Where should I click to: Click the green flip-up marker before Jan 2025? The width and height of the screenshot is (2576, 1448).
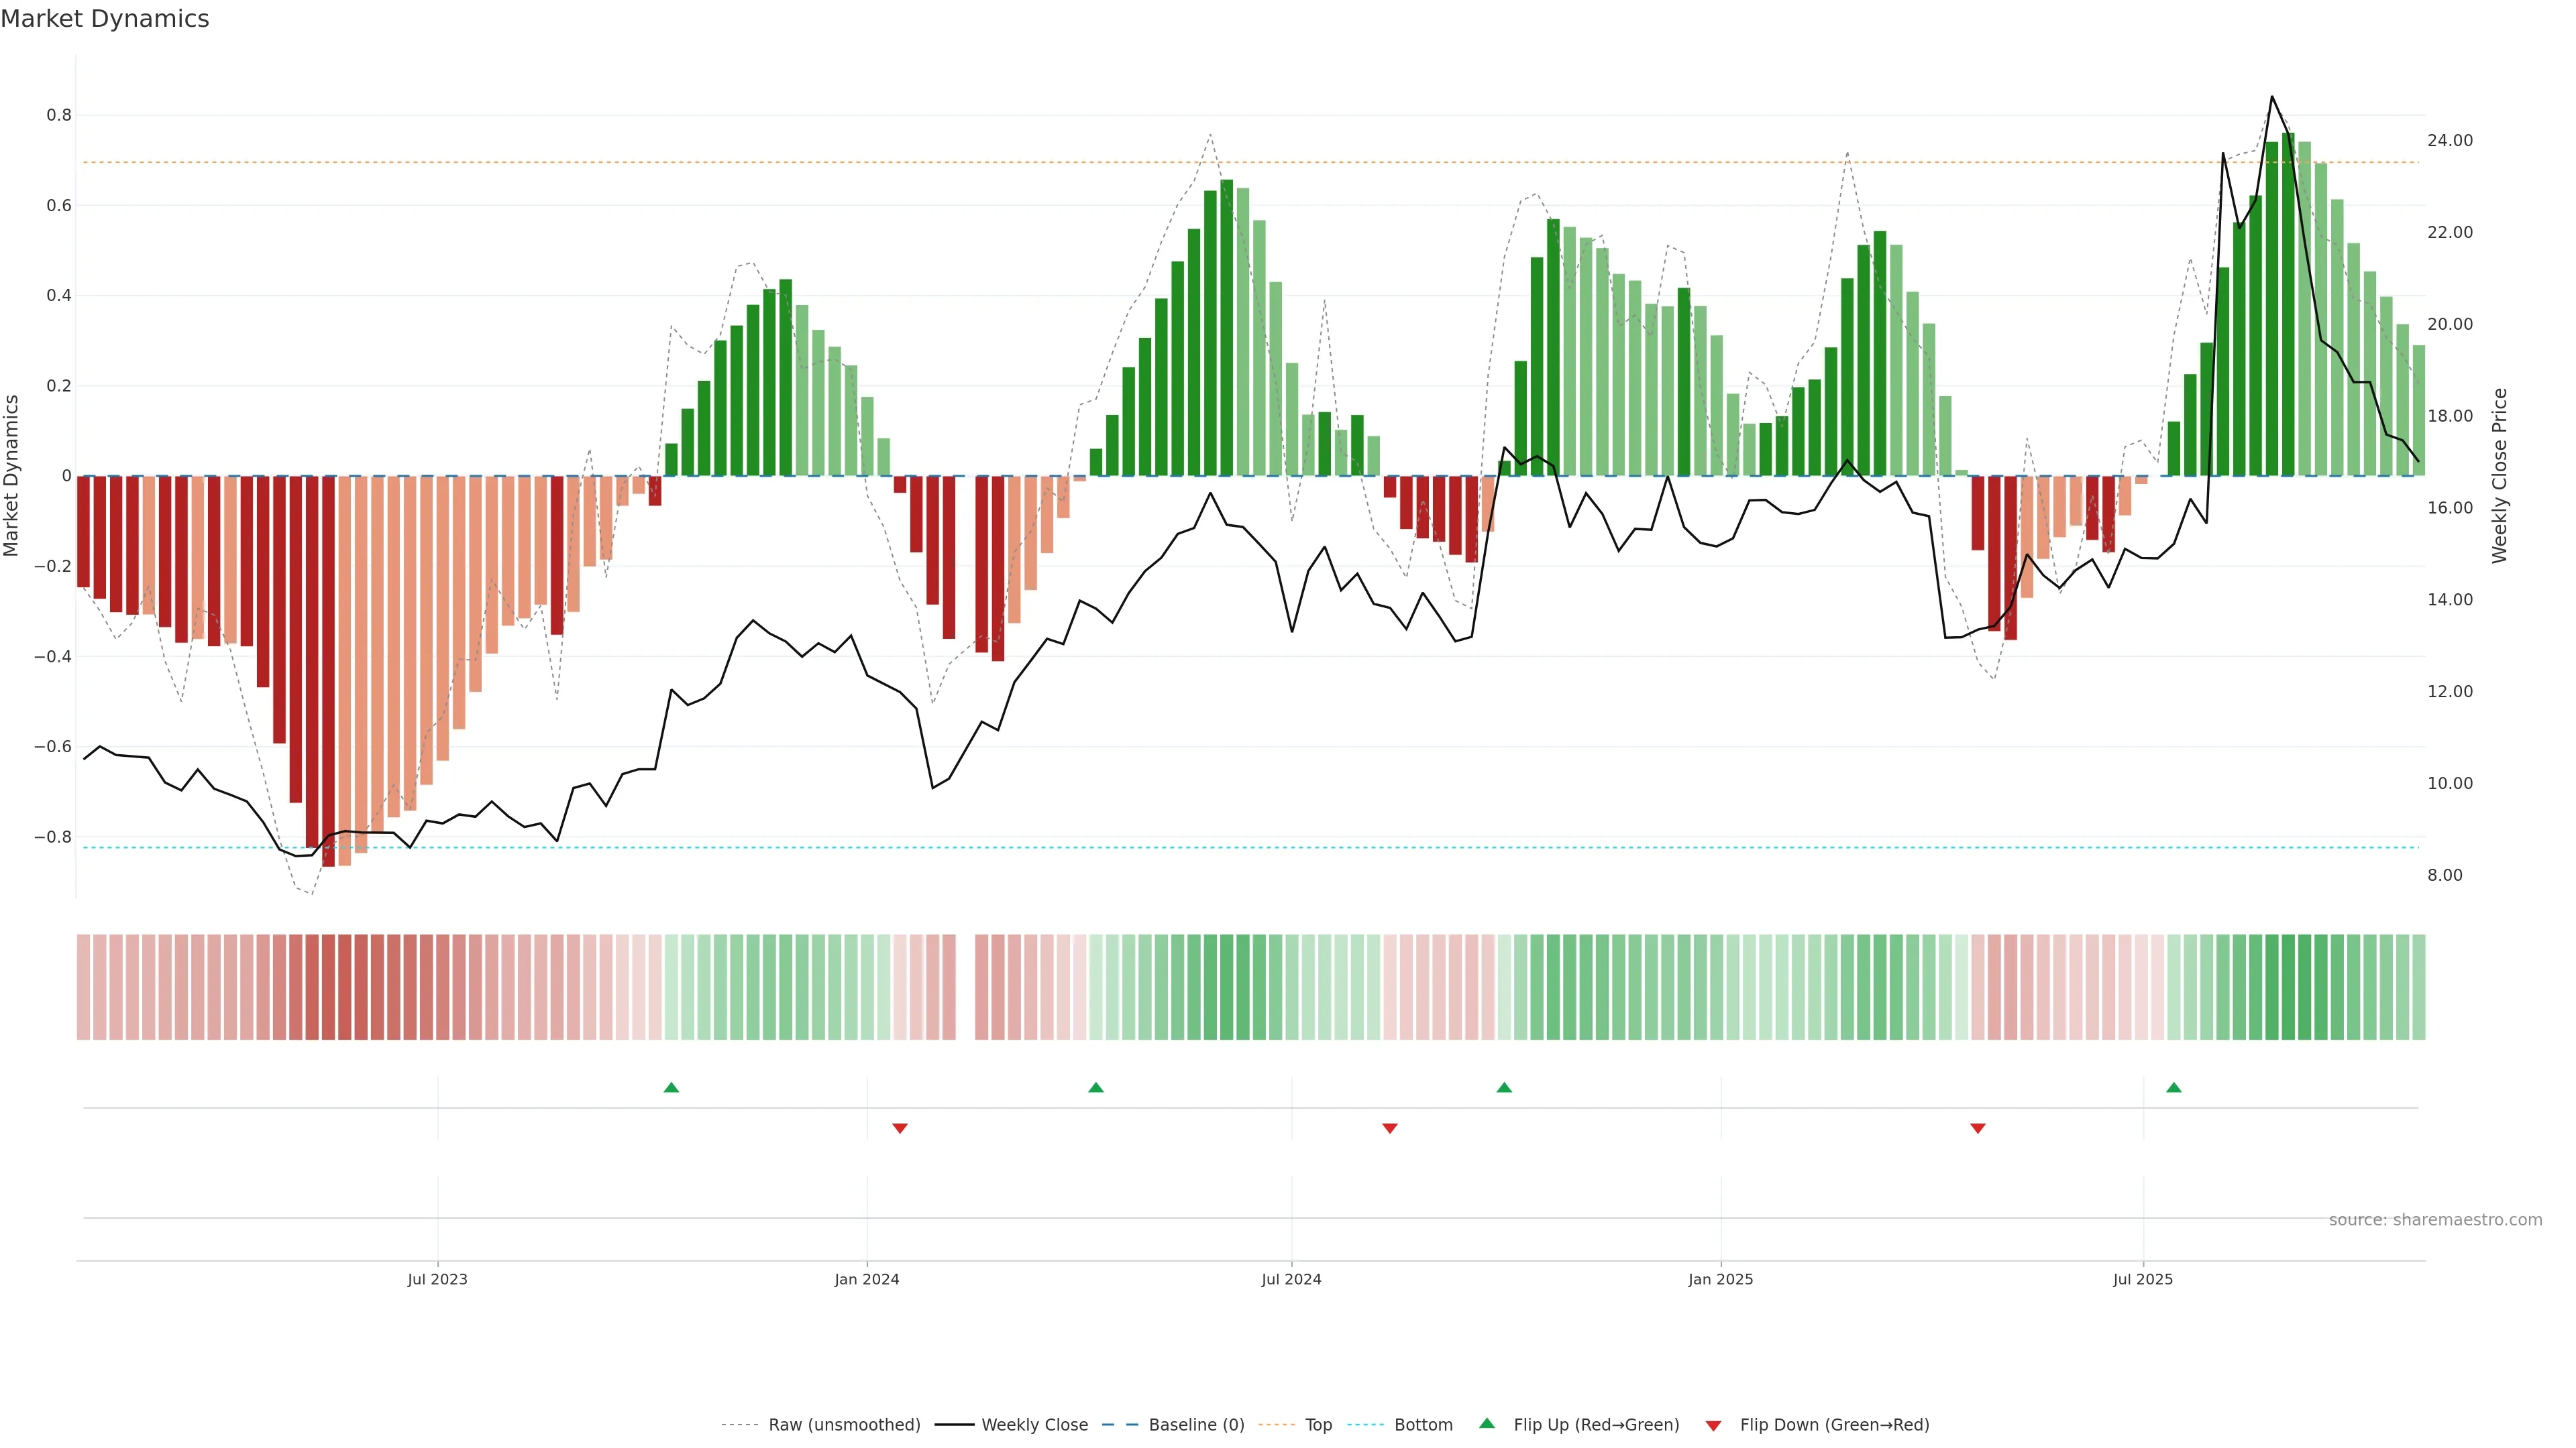(1504, 1087)
